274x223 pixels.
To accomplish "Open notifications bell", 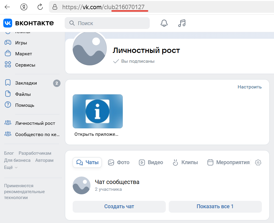I will [x=164, y=23].
